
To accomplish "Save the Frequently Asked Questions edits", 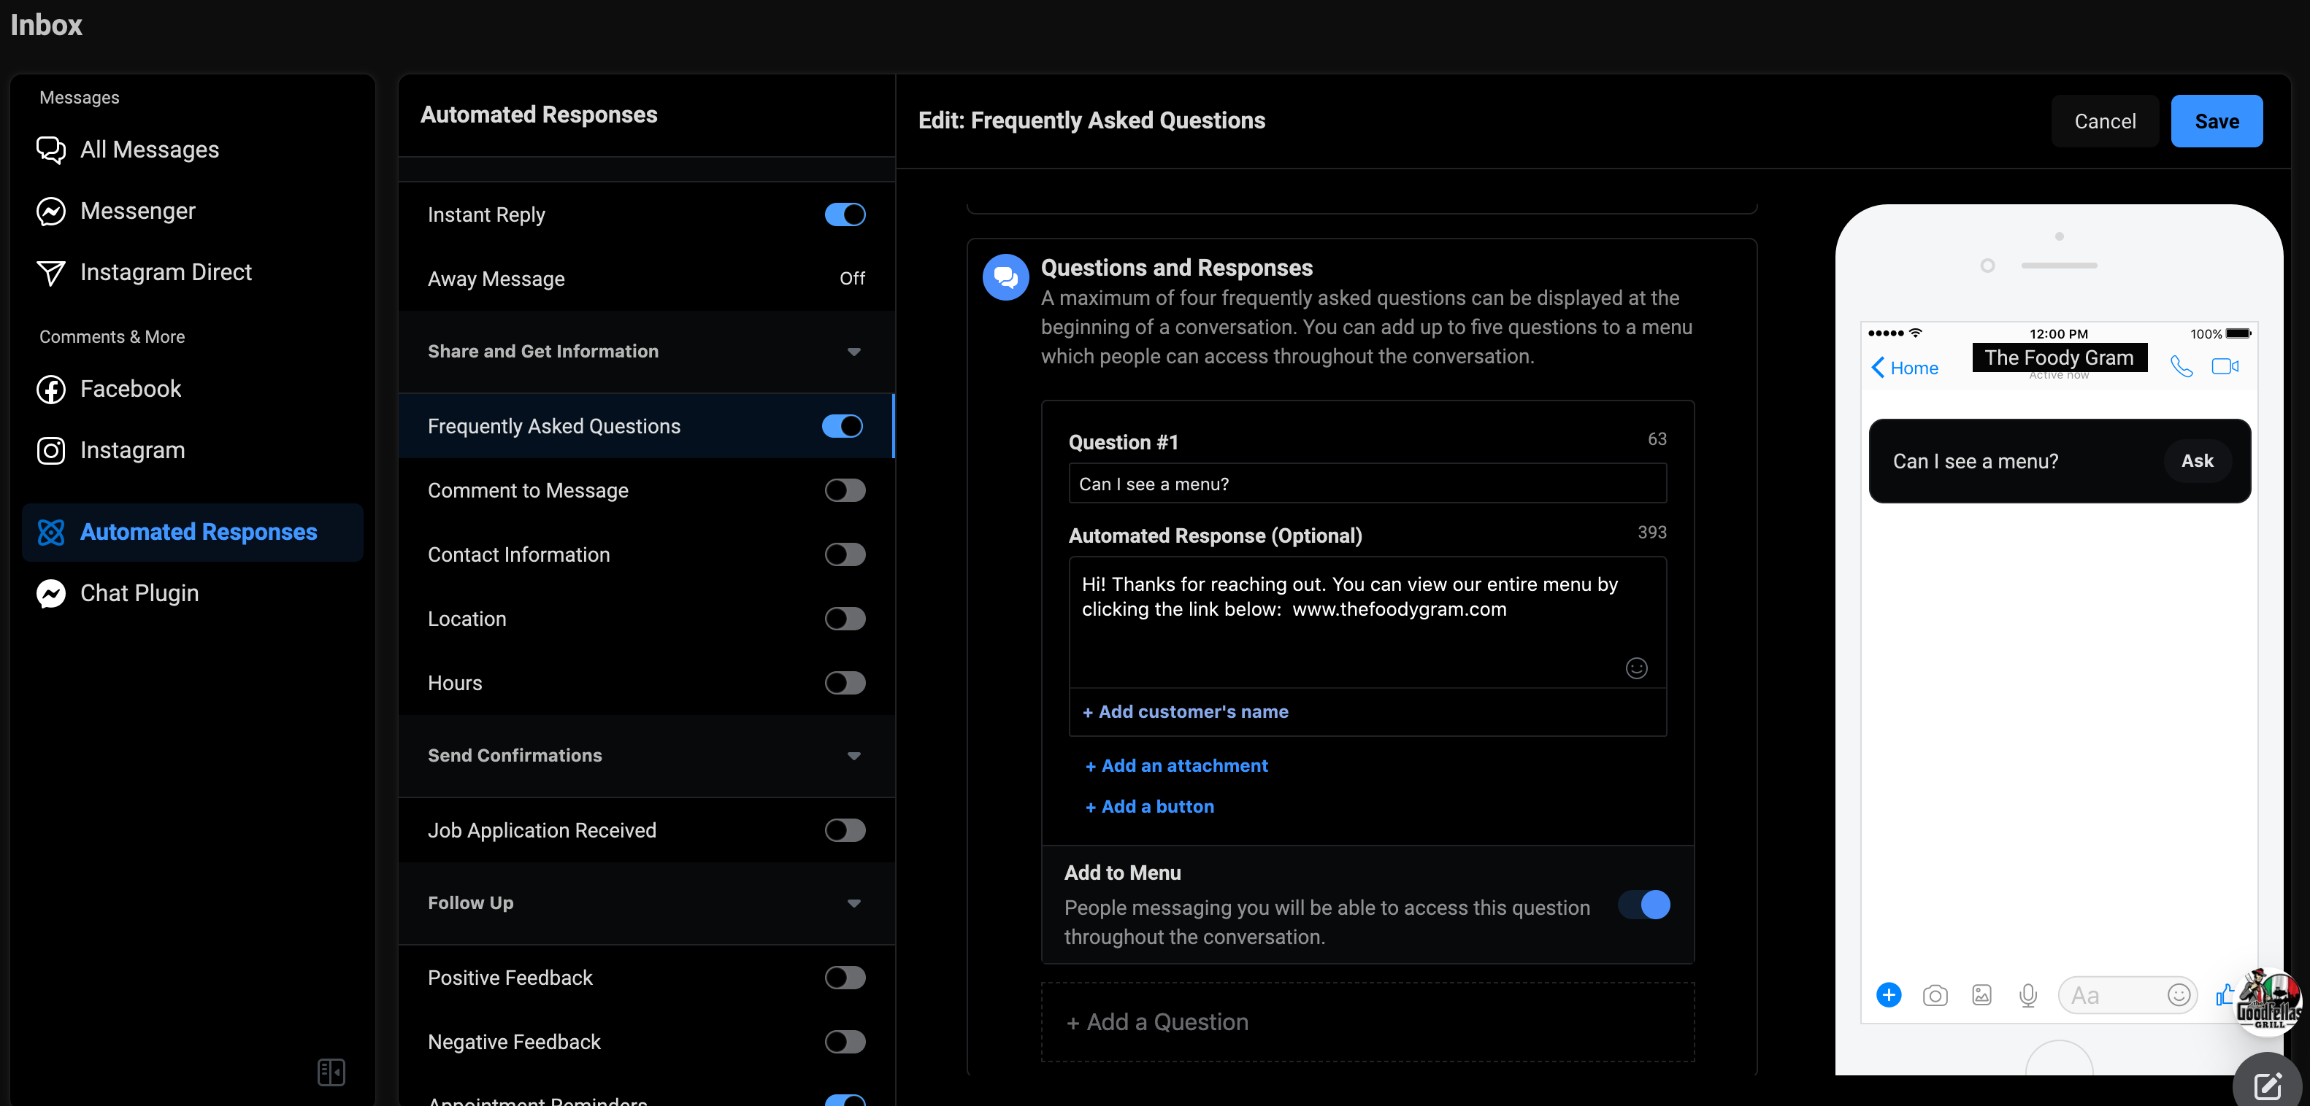I will (2217, 121).
